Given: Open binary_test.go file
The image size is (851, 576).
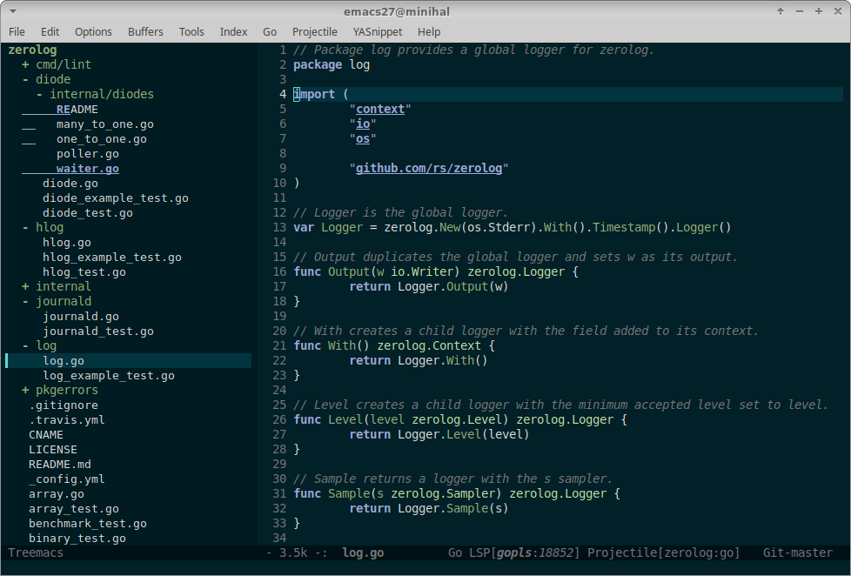Looking at the screenshot, I should (77, 539).
